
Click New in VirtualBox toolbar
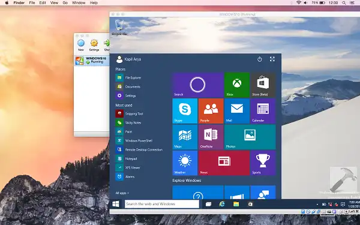(81, 45)
